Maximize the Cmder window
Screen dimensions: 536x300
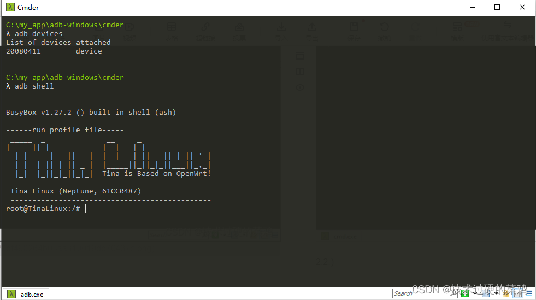coord(497,8)
